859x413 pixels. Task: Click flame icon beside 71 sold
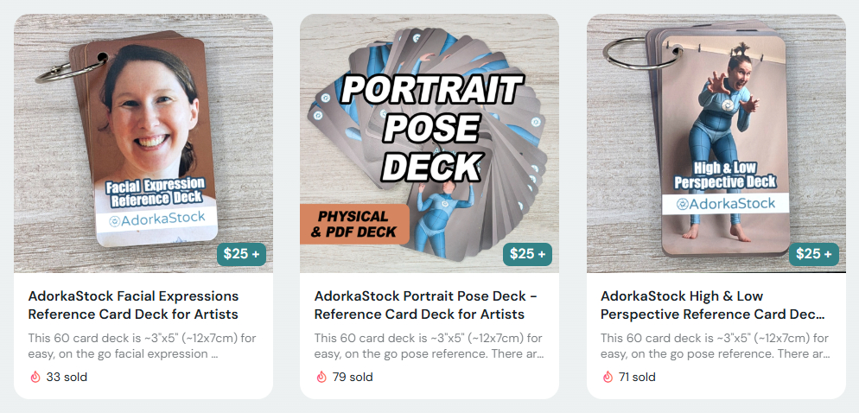click(x=608, y=377)
